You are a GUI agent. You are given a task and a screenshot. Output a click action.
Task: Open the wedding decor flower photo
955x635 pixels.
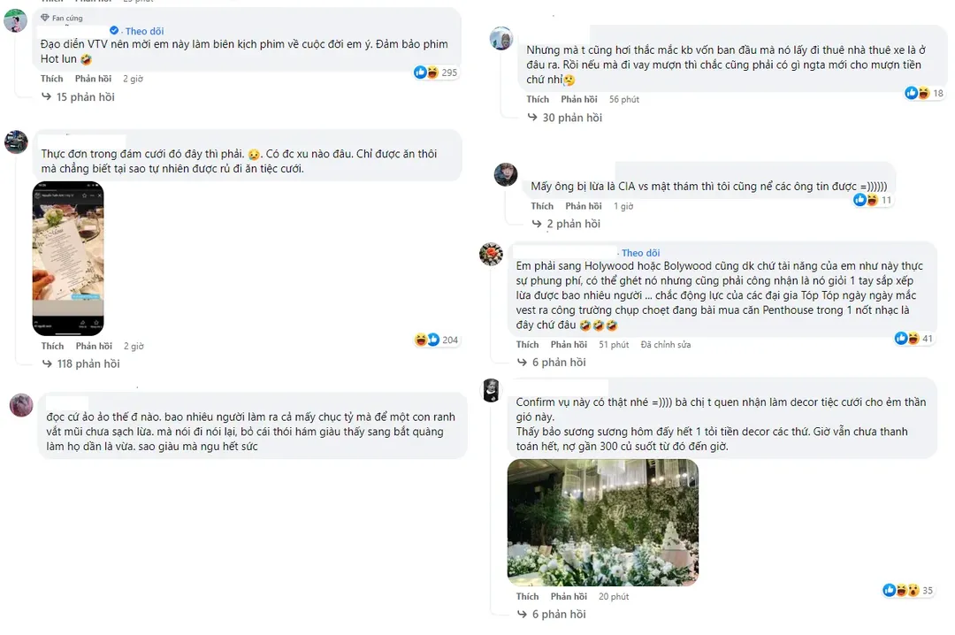(x=602, y=522)
